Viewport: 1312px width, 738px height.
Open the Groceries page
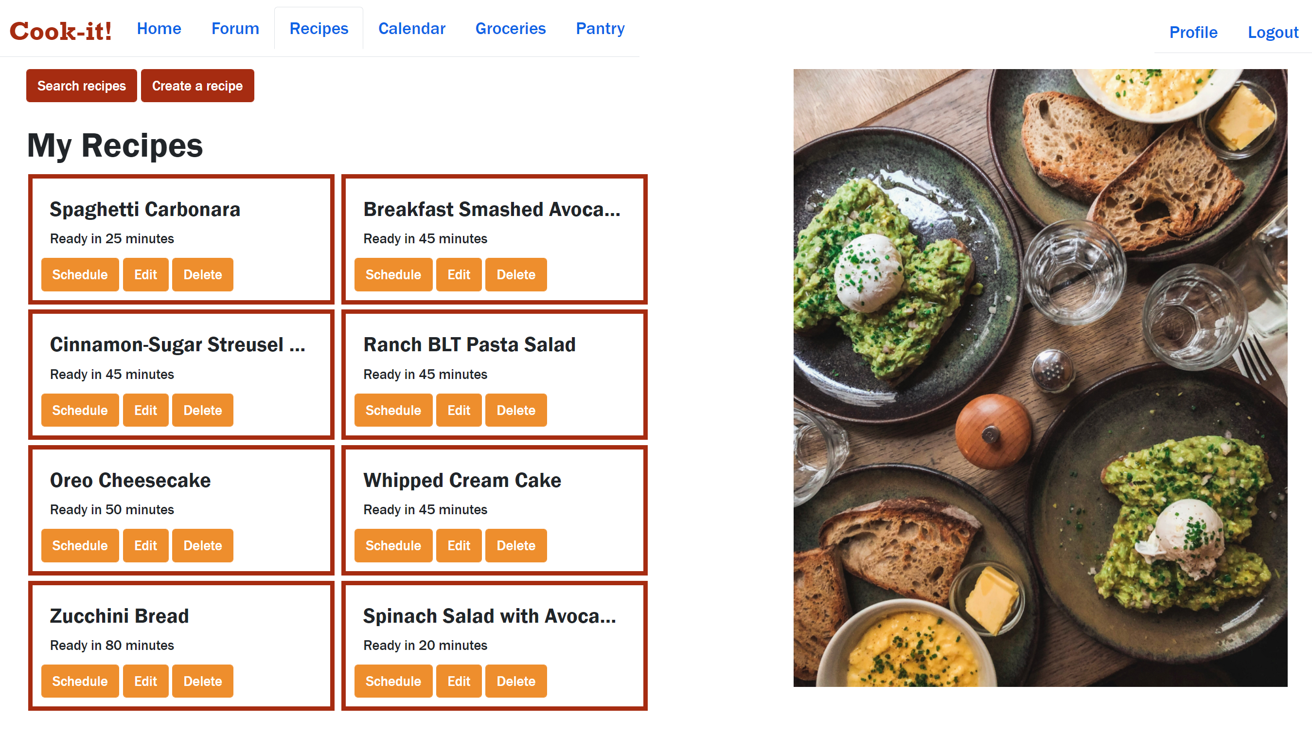click(x=510, y=29)
